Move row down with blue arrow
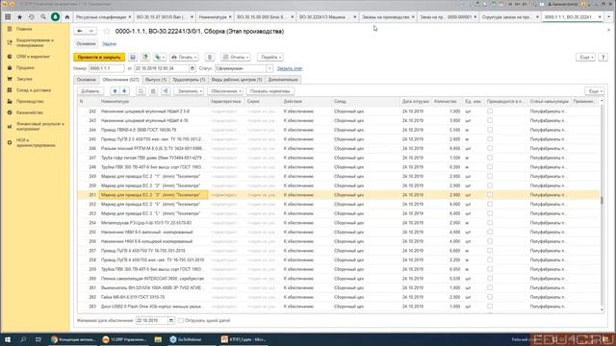Screen dimensions: 616x346 [124, 91]
